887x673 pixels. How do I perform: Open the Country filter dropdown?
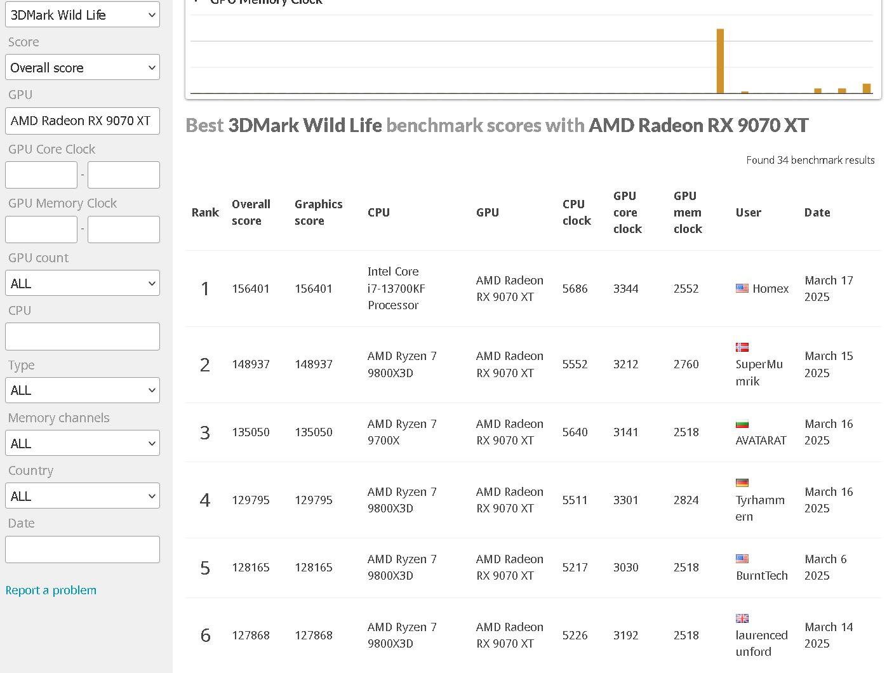(x=83, y=496)
